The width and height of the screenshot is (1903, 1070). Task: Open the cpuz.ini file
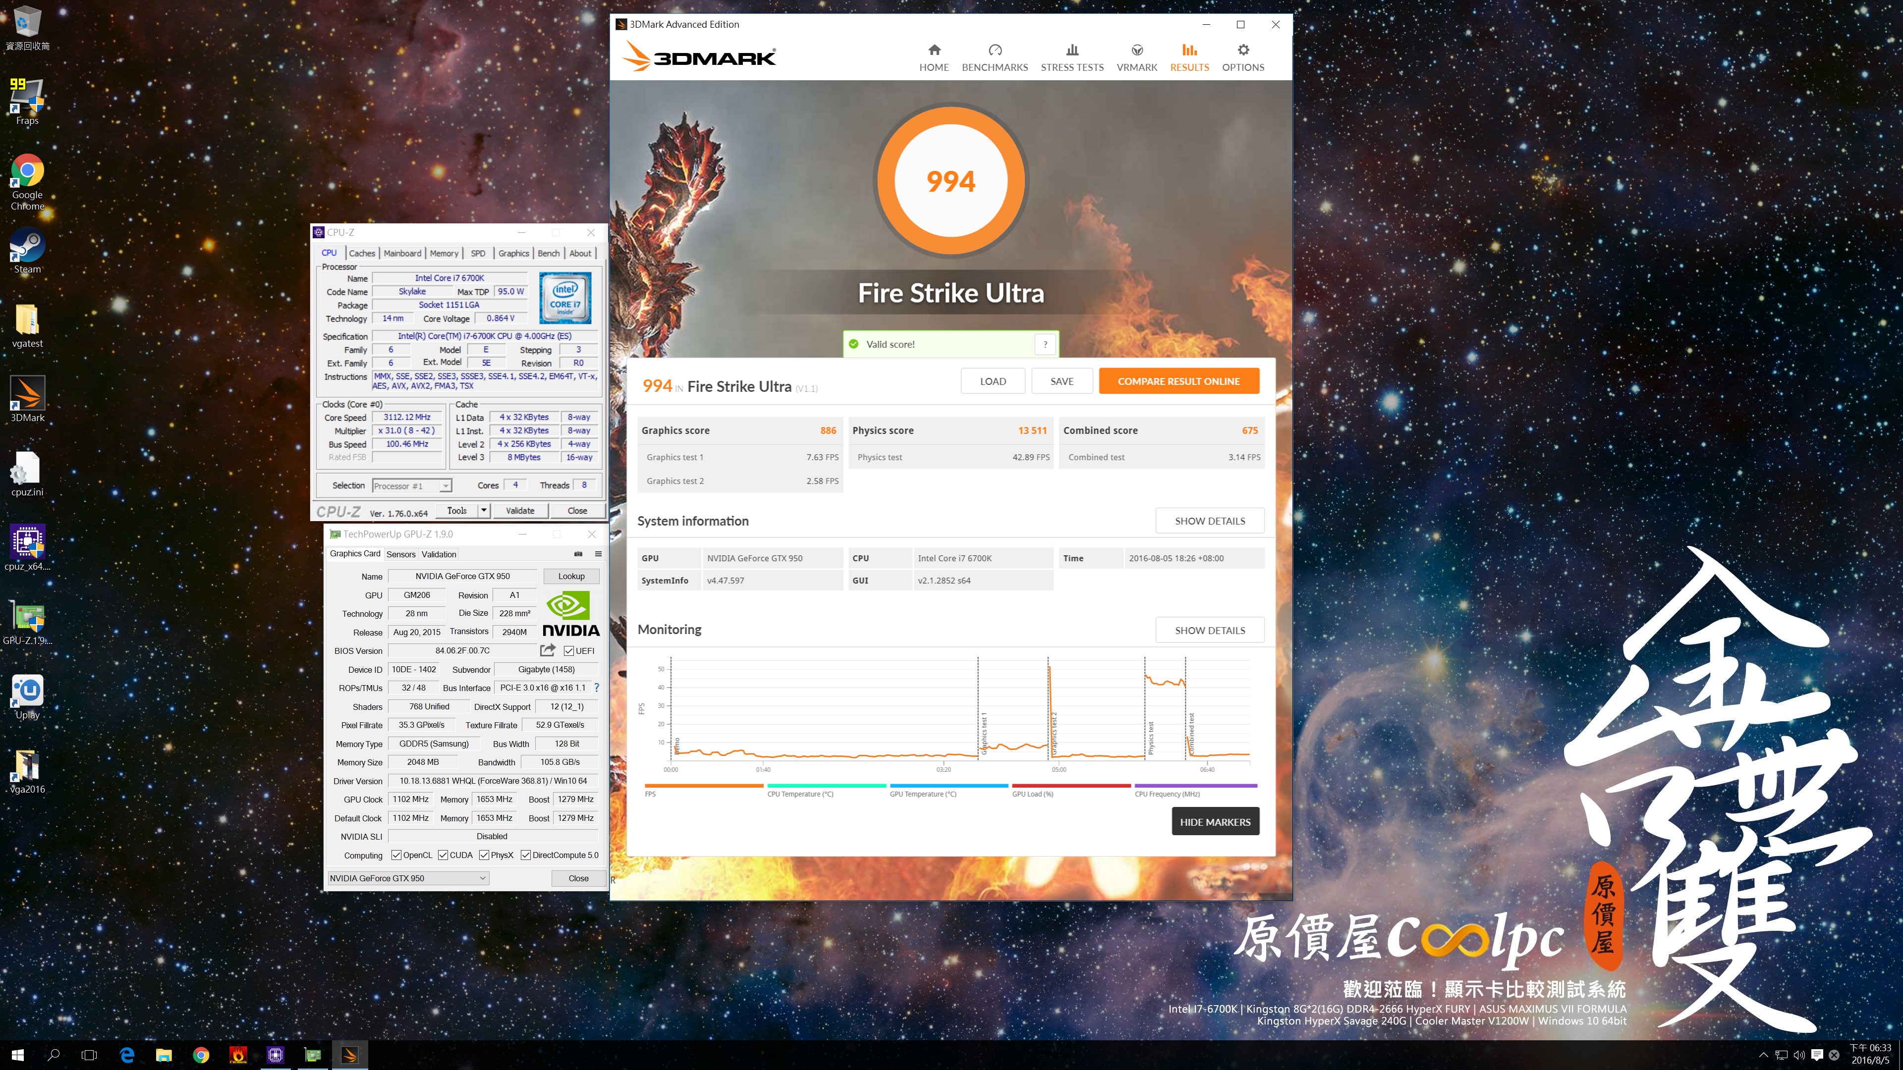point(27,474)
